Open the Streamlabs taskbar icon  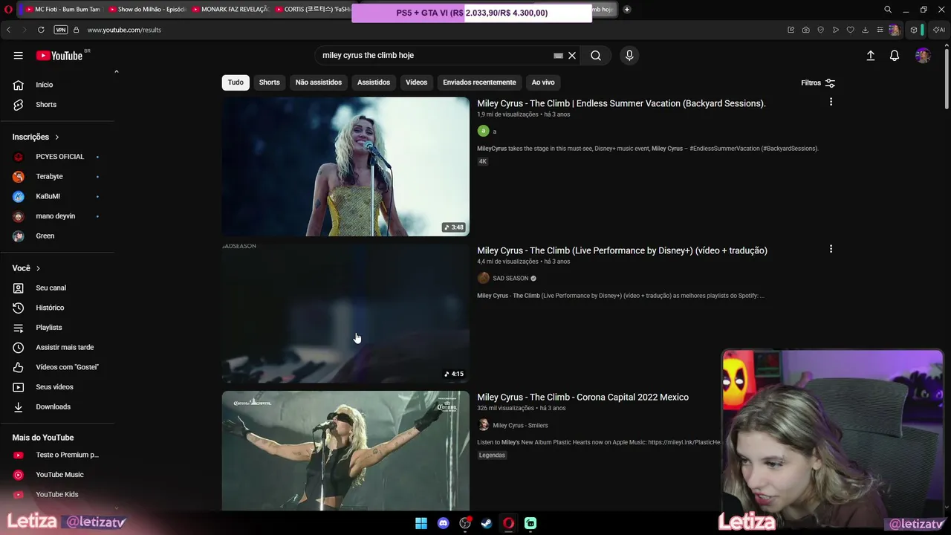[530, 523]
